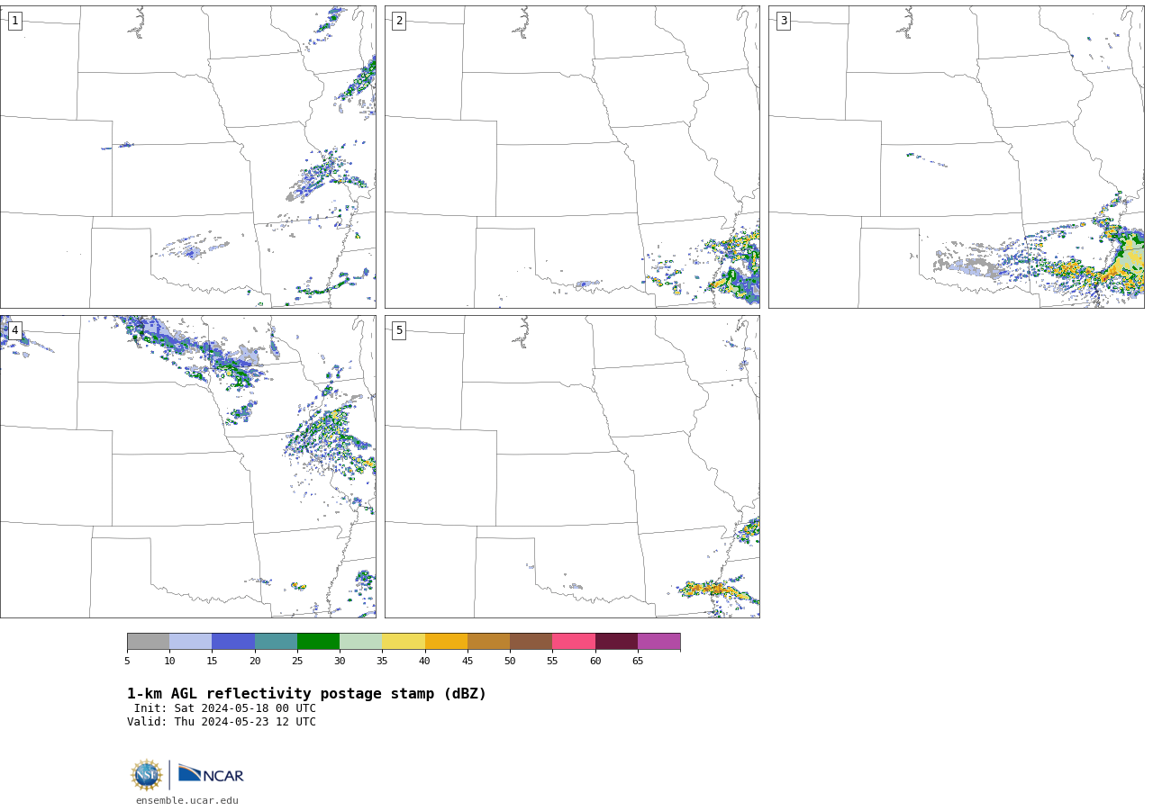Click the maroon 60-65 dBZ swatch
1153x811 pixels.
(x=616, y=641)
